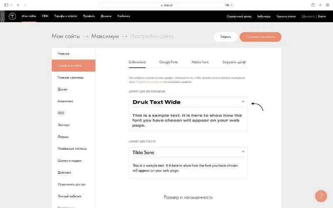Select Личный кабинет in the sidebar
333x208 pixels.
[74, 196]
